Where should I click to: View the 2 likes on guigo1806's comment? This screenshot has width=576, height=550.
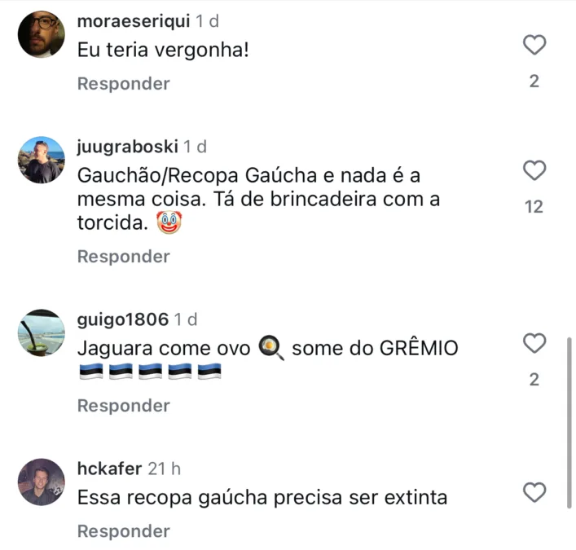pyautogui.click(x=534, y=380)
